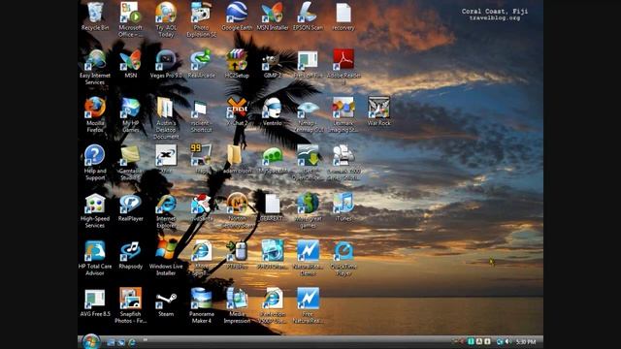The image size is (621, 349).
Task: Launch OpenOffice shortcut with the green download arrow
Action: (308, 163)
